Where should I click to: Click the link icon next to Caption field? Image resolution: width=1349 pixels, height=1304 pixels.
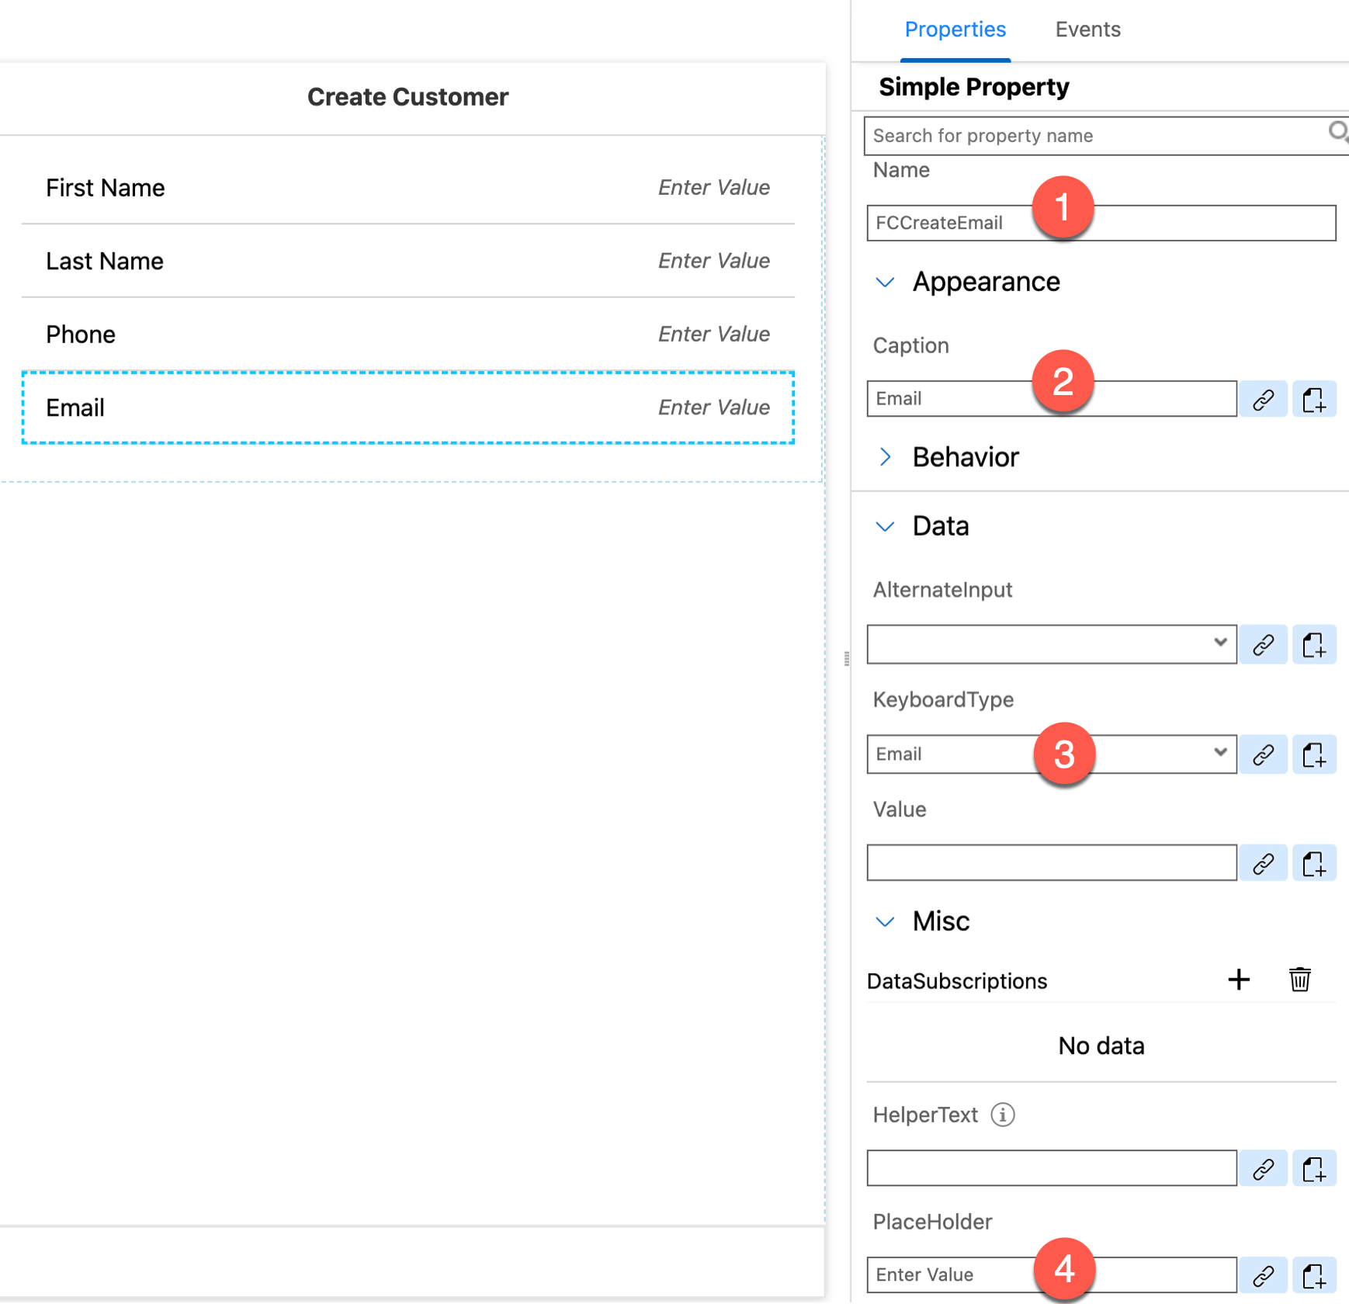point(1263,399)
